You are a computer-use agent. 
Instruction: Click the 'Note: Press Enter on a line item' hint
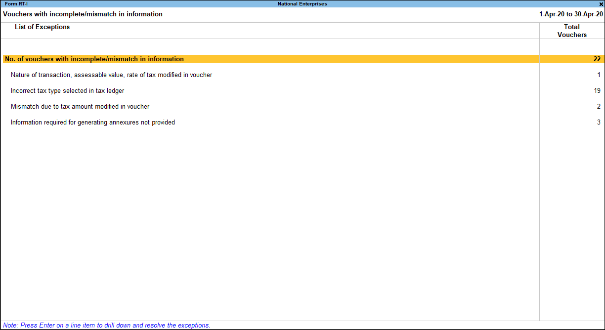tap(107, 326)
